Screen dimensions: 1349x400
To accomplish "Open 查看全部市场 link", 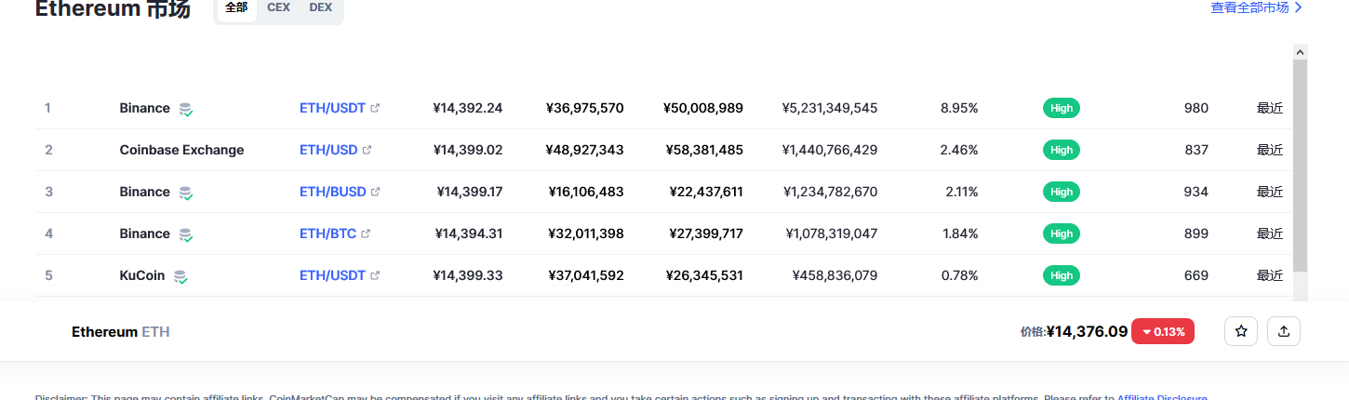I will click(1256, 7).
